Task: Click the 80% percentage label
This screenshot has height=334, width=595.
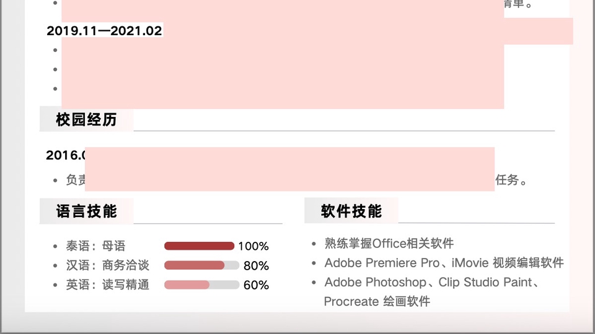Action: 256,266
